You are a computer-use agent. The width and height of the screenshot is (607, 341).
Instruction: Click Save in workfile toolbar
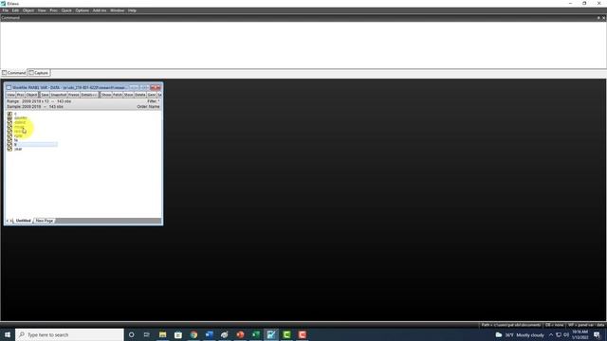tap(45, 95)
